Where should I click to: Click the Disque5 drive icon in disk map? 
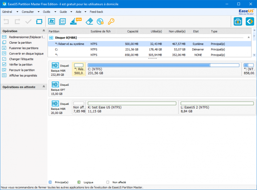click(55, 84)
